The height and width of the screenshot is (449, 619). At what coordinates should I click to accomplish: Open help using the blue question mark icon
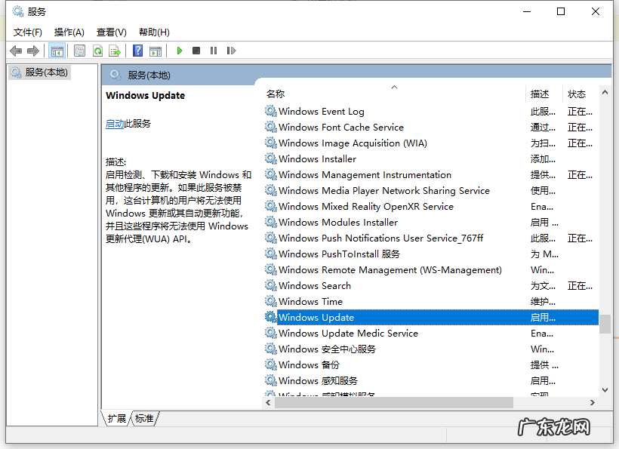(137, 50)
